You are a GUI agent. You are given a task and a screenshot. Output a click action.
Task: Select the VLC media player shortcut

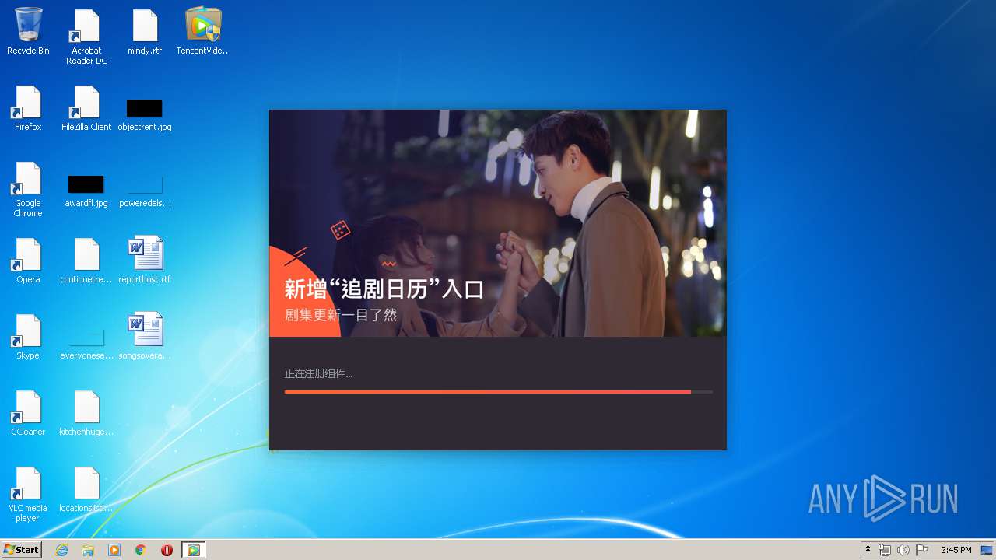(x=28, y=495)
